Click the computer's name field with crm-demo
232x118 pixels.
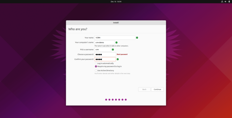click(x=104, y=42)
